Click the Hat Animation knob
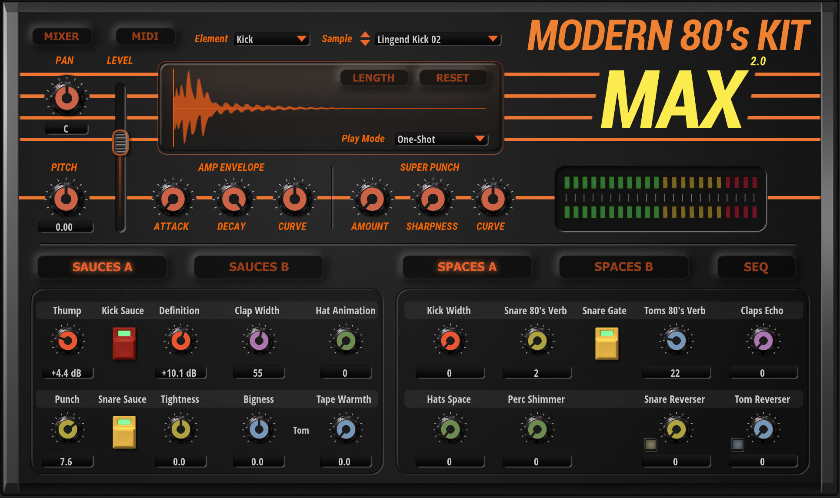 pyautogui.click(x=346, y=340)
